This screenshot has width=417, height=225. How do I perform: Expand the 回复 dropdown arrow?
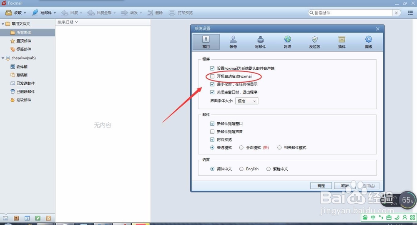pyautogui.click(x=81, y=13)
